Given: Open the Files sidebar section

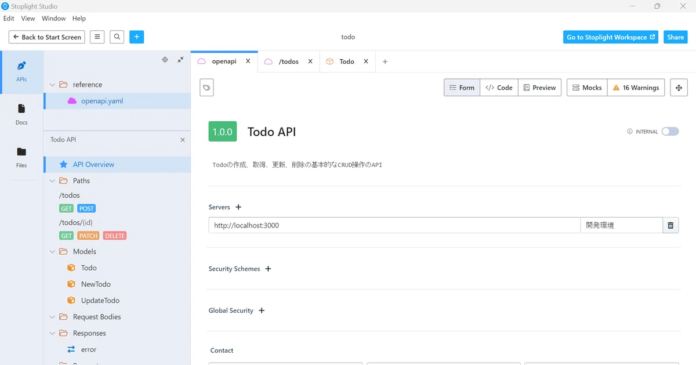Looking at the screenshot, I should [x=21, y=158].
